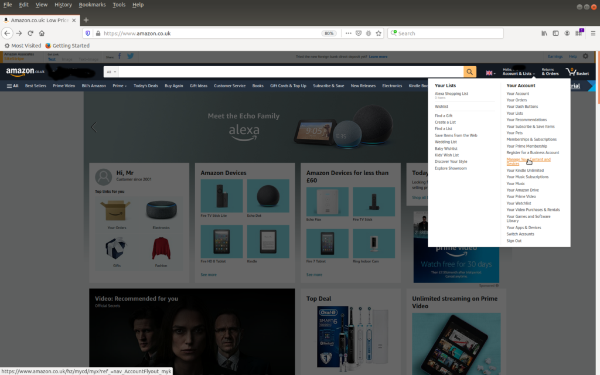Open the Ring Indoor Cam thumbnail

tap(373, 243)
